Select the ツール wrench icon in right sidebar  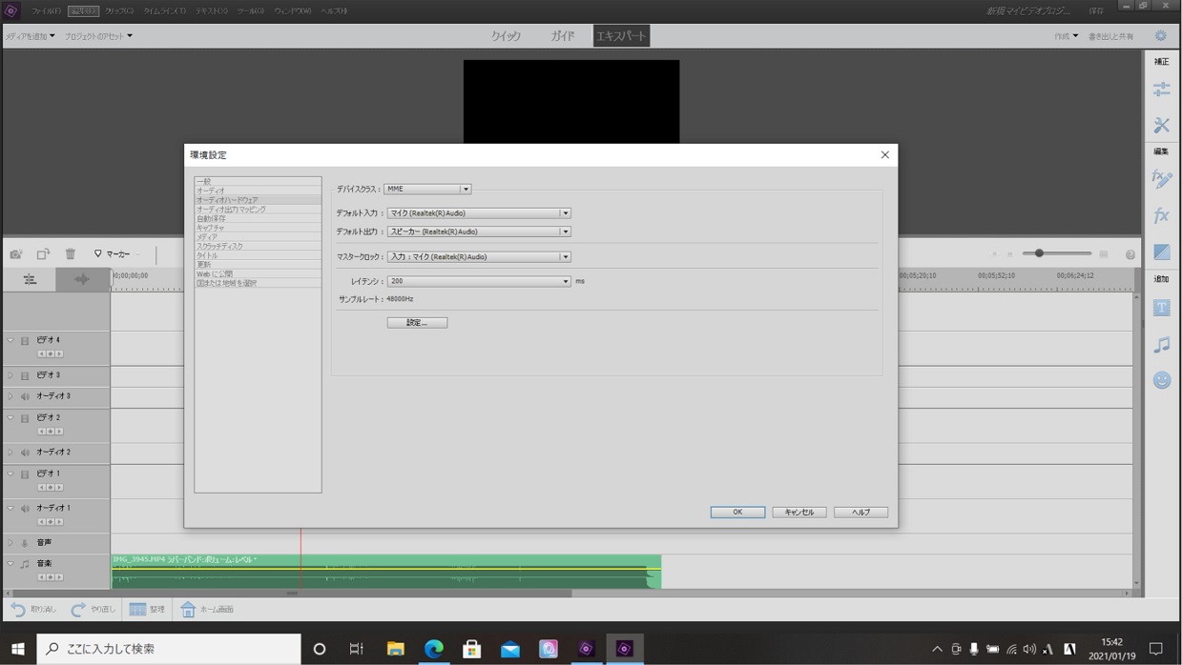coord(1162,125)
